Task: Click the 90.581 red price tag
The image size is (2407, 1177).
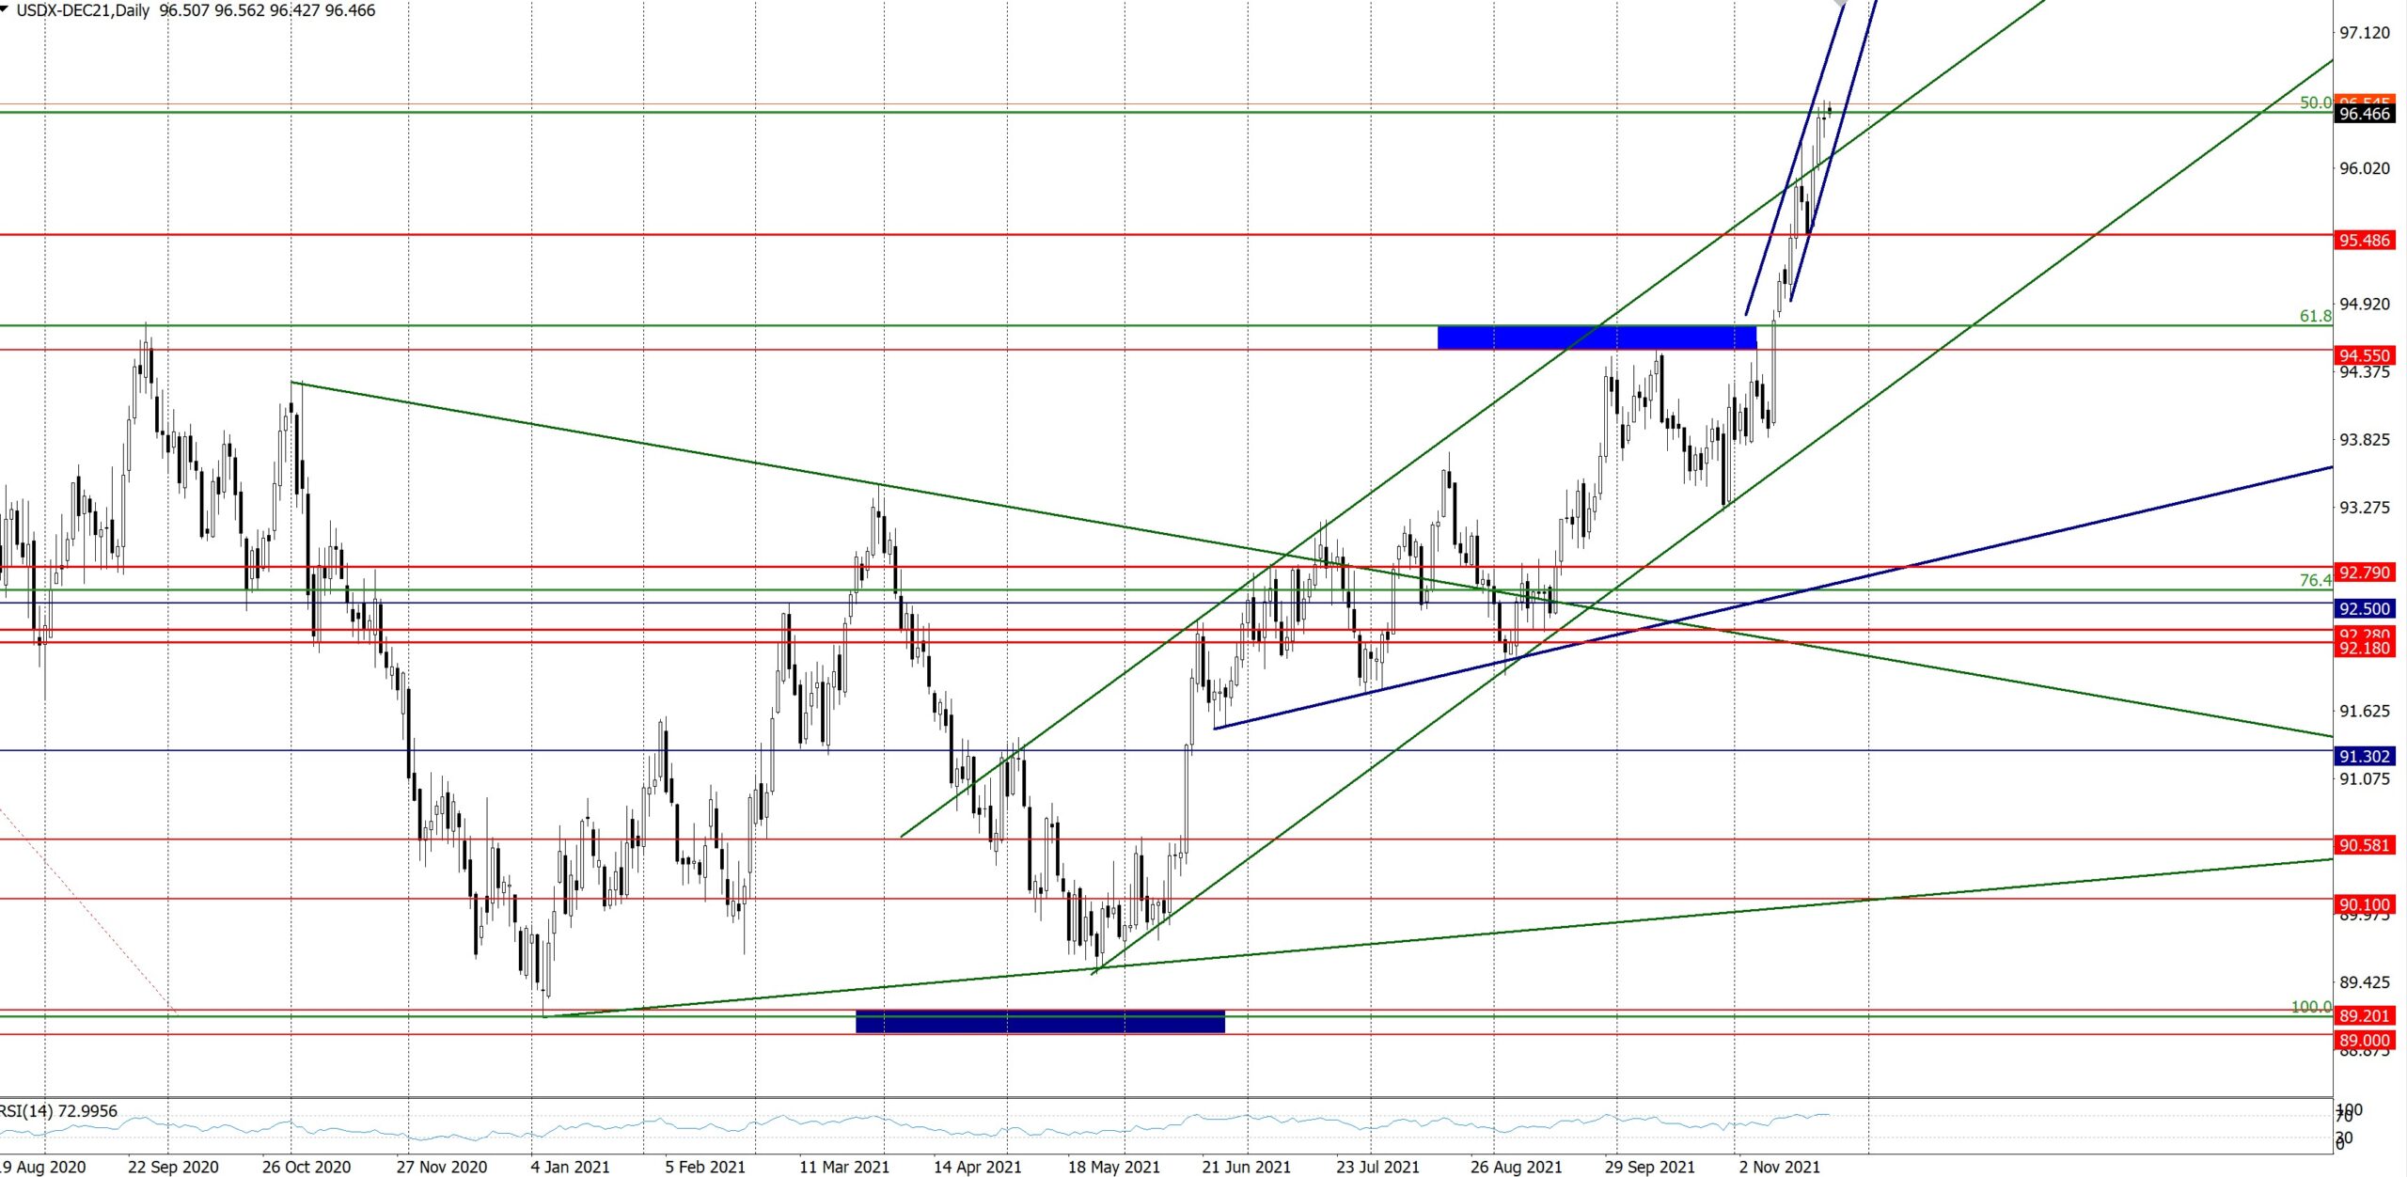Action: tap(2364, 845)
